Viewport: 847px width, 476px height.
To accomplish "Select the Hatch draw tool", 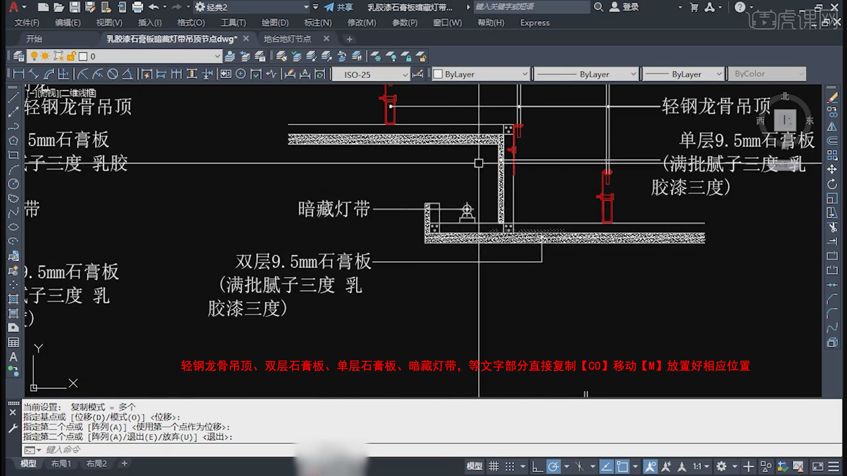I will point(13,299).
